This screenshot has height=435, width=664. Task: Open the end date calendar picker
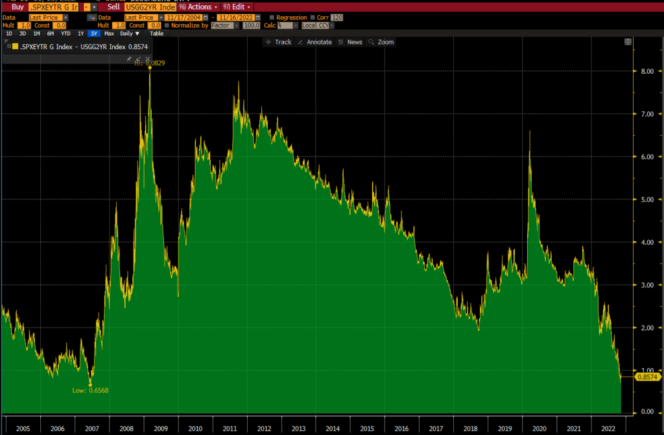(x=259, y=17)
